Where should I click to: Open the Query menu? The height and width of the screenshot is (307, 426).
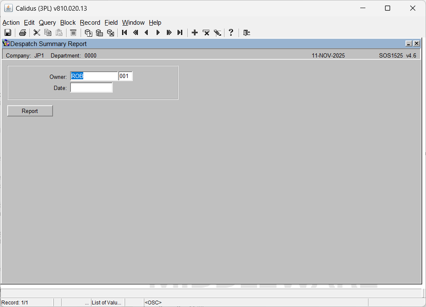(47, 23)
